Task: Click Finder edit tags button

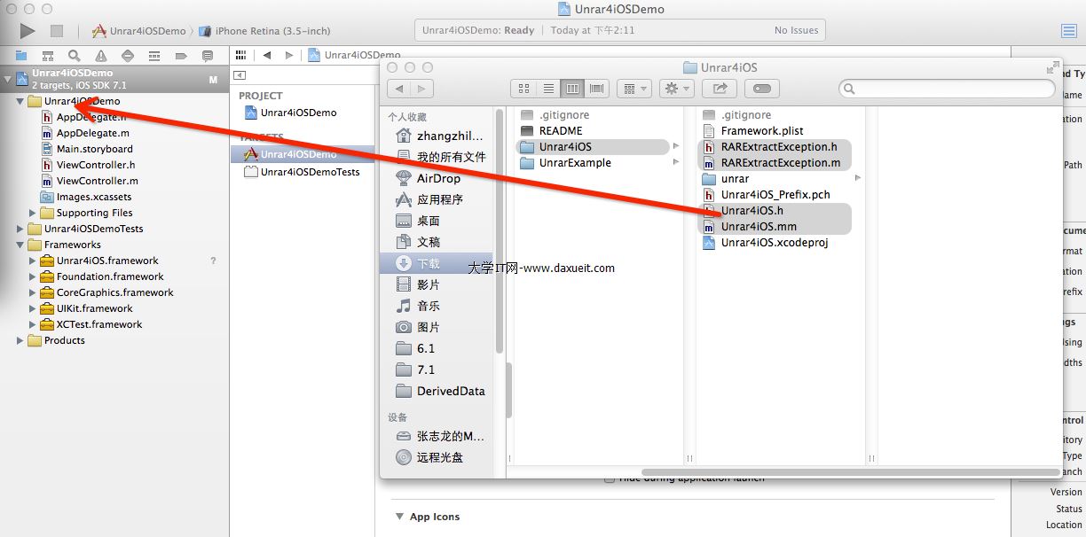Action: tap(762, 88)
